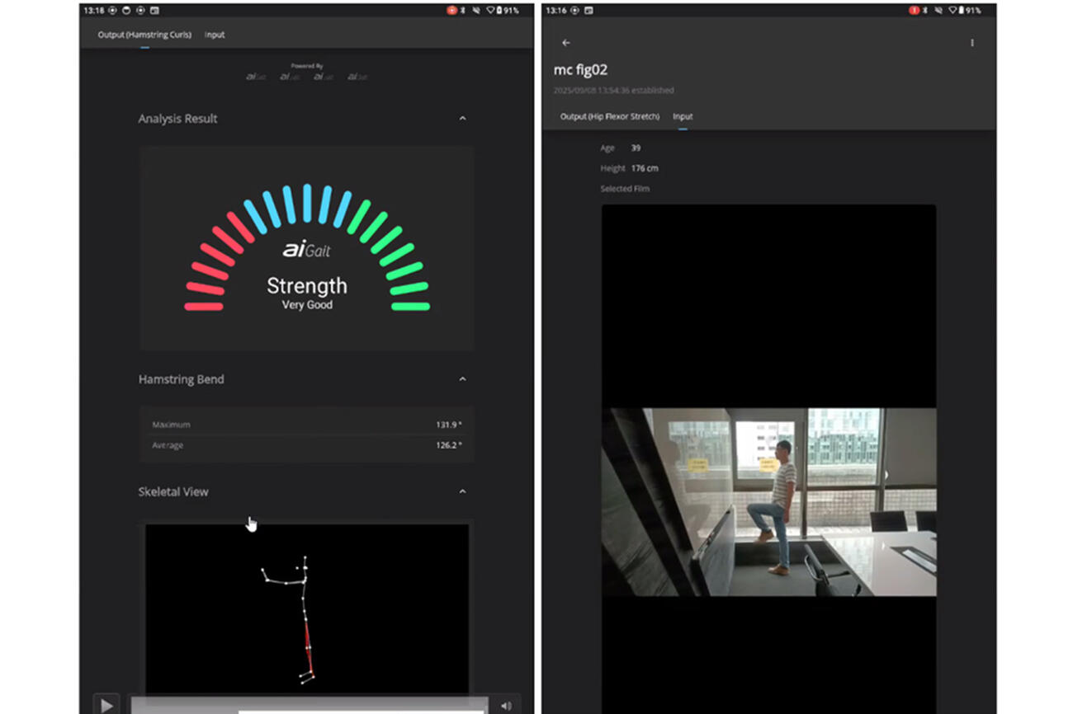
Task: Switch to the Output (Hip Flexor Stretch) tab
Action: 609,116
